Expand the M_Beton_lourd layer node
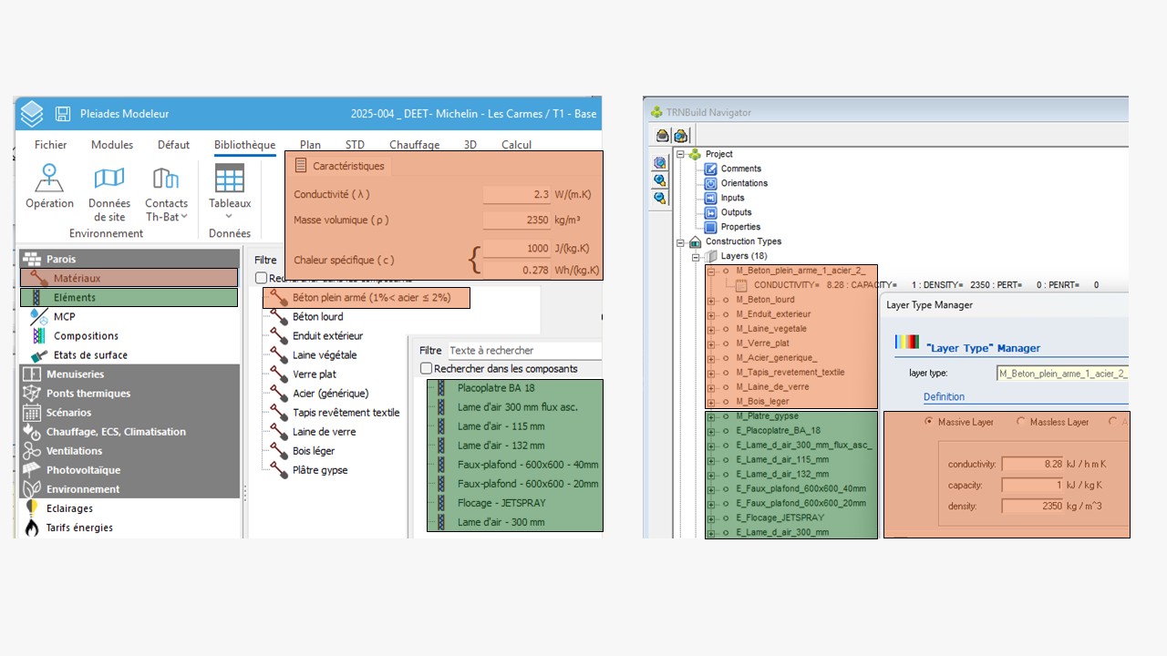 pyautogui.click(x=711, y=300)
